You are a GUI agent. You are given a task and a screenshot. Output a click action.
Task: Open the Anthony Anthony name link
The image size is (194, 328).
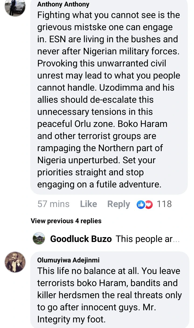tap(63, 4)
